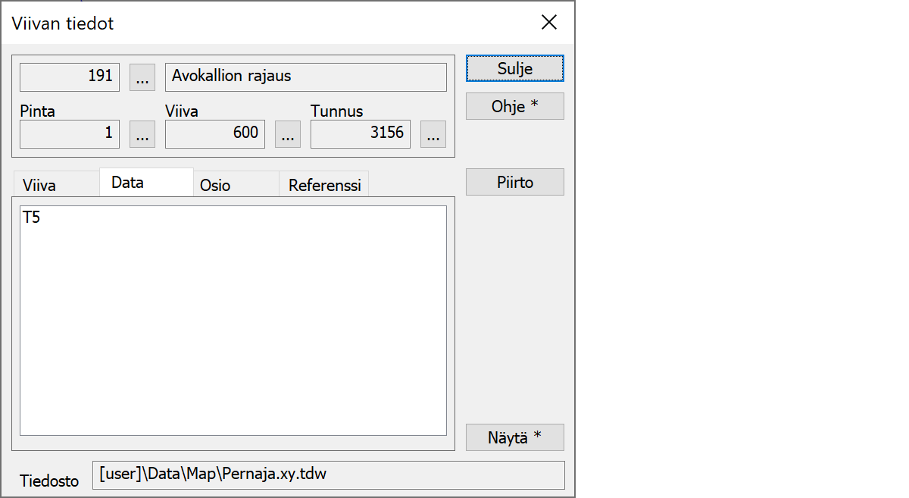Open the Pinta browse (...) button

click(142, 134)
